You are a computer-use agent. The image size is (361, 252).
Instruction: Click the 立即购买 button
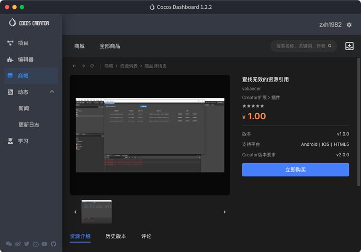(x=296, y=170)
